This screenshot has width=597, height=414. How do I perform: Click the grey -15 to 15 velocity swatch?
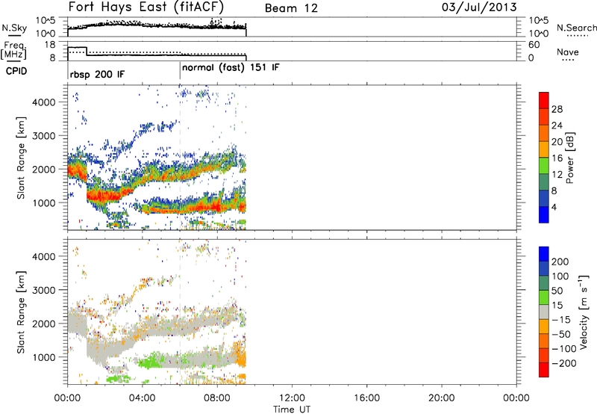[x=544, y=312]
